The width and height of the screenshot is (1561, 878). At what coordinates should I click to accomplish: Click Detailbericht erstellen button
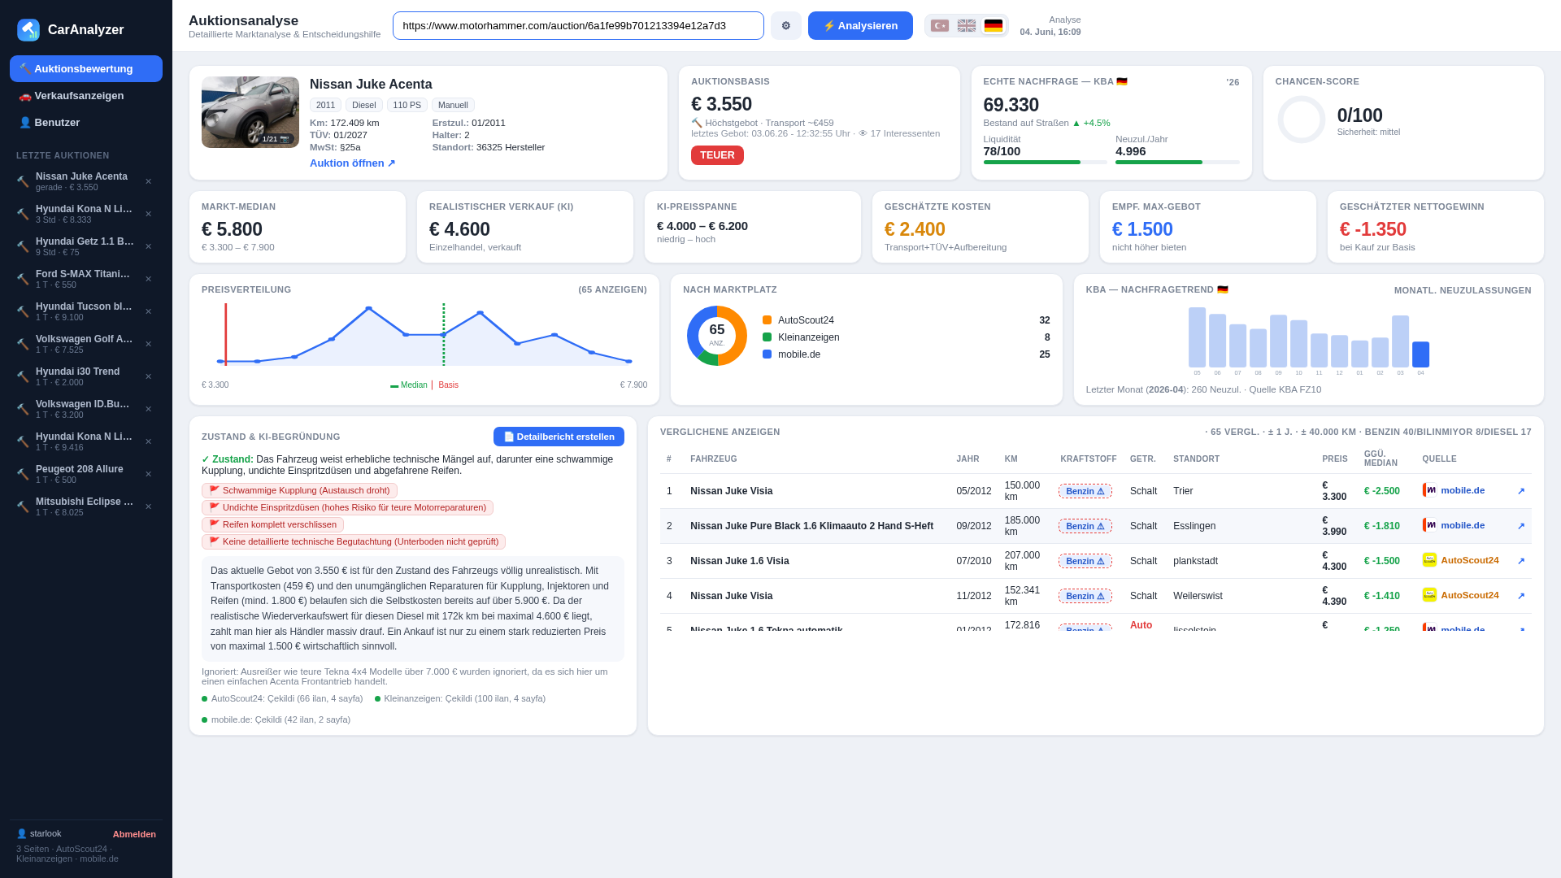(x=559, y=437)
